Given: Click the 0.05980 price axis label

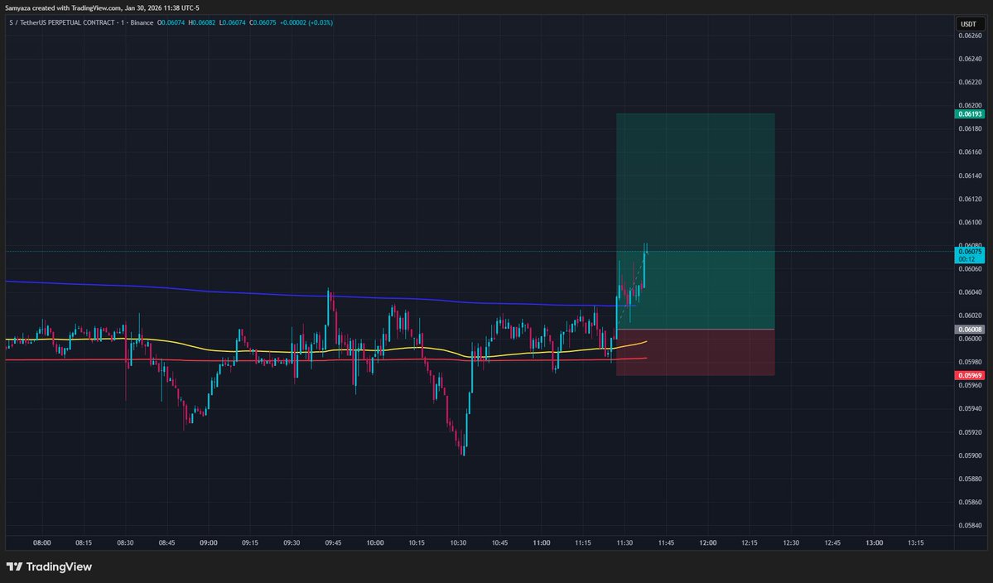Looking at the screenshot, I should pyautogui.click(x=970, y=362).
